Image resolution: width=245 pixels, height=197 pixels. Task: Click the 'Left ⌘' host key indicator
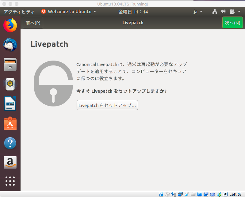235,194
